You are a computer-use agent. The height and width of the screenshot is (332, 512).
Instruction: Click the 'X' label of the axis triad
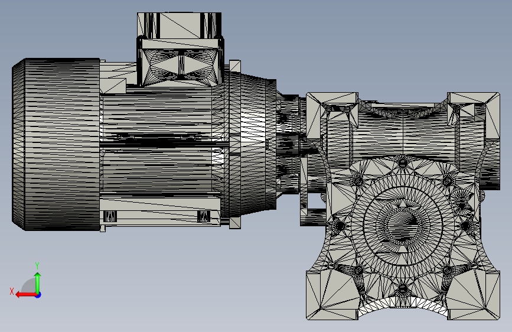pos(12,291)
